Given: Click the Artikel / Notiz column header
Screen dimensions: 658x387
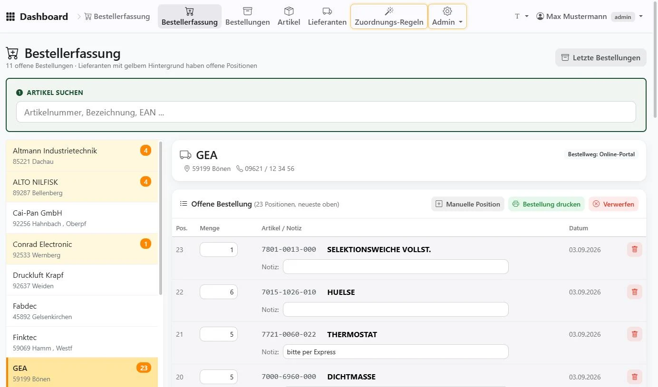Looking at the screenshot, I should [281, 228].
